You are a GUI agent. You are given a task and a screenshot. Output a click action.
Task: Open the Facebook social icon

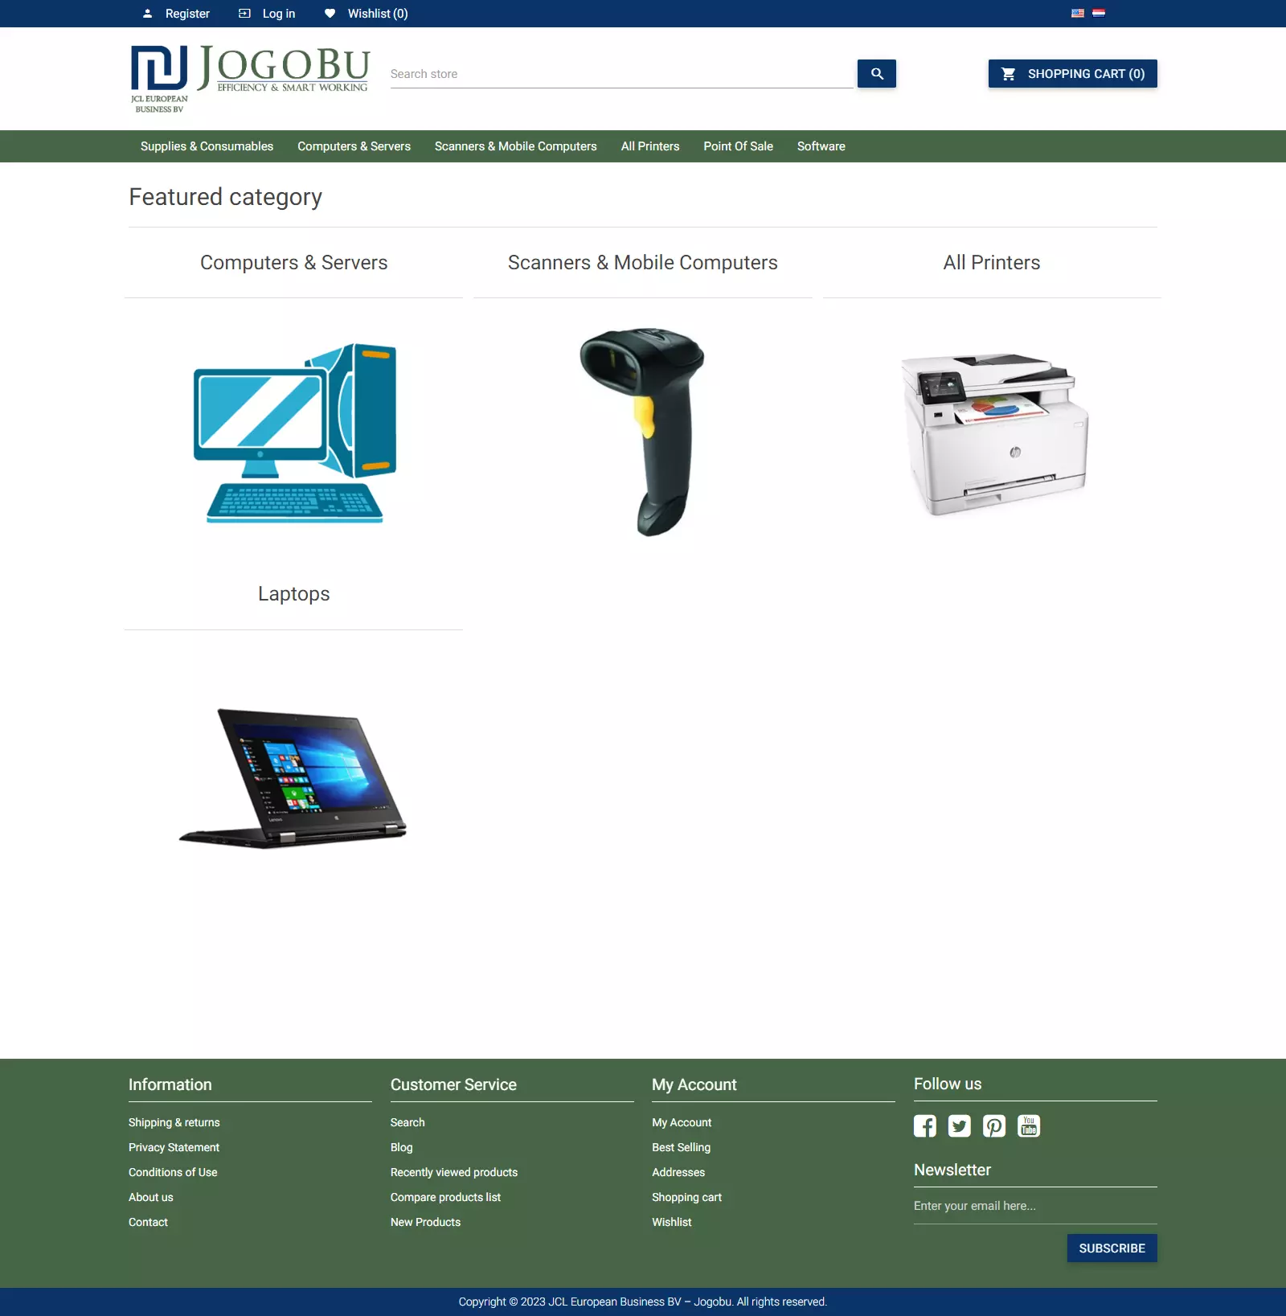click(x=924, y=1125)
